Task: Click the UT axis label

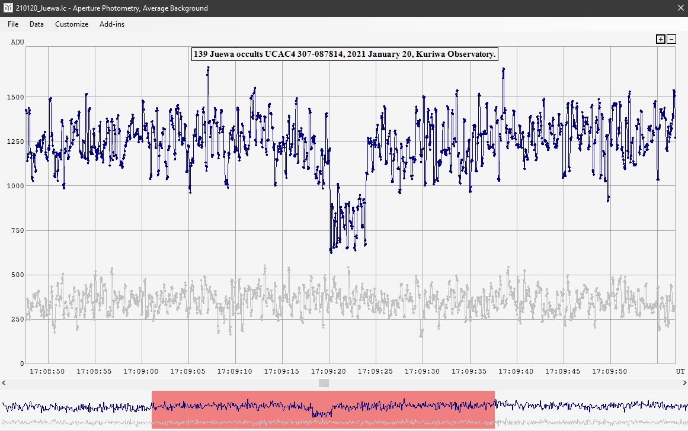Action: point(680,371)
